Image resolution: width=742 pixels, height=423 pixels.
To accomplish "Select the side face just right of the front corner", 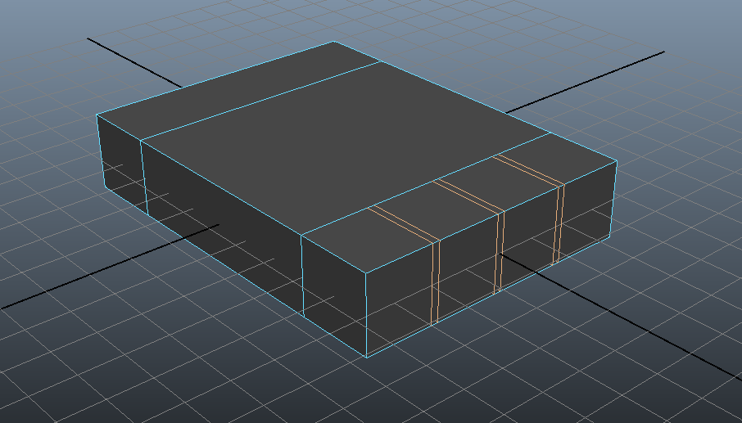I will pyautogui.click(x=397, y=299).
